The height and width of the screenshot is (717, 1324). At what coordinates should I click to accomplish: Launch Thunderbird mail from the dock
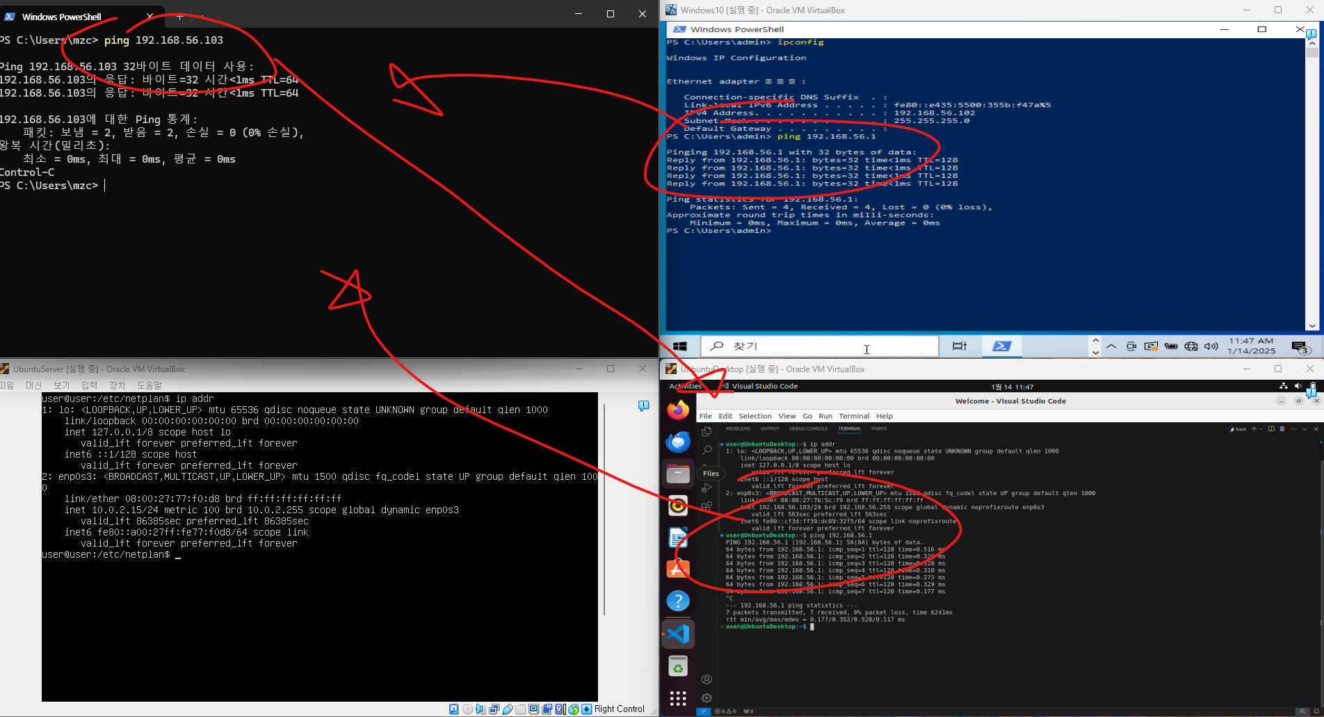click(678, 442)
